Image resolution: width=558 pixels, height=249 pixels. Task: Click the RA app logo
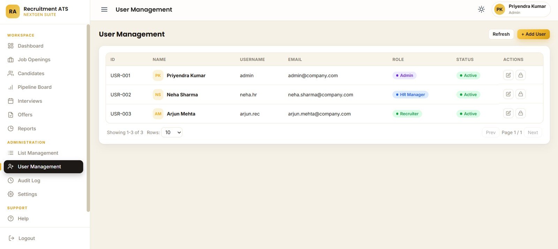tap(13, 11)
